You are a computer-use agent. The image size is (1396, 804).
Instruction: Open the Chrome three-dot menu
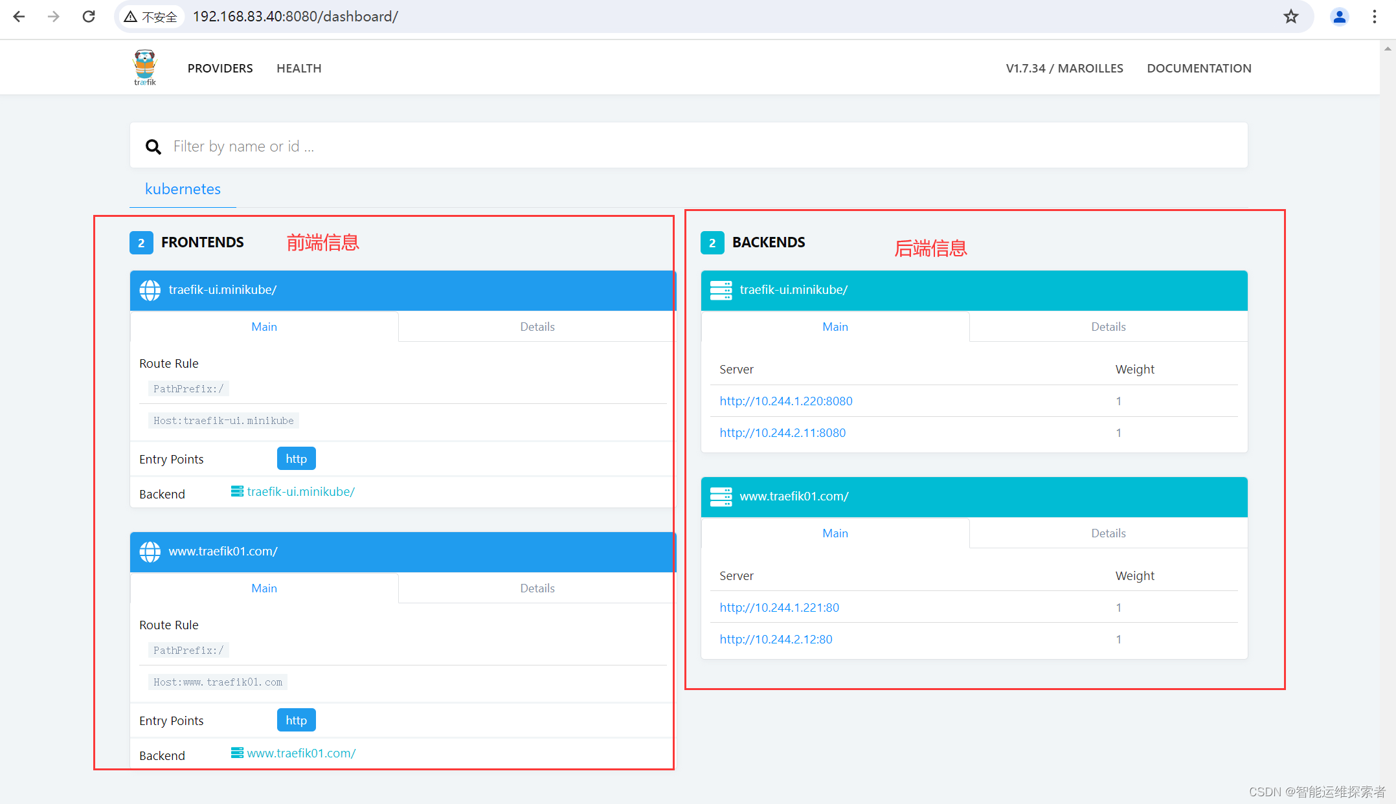point(1374,17)
